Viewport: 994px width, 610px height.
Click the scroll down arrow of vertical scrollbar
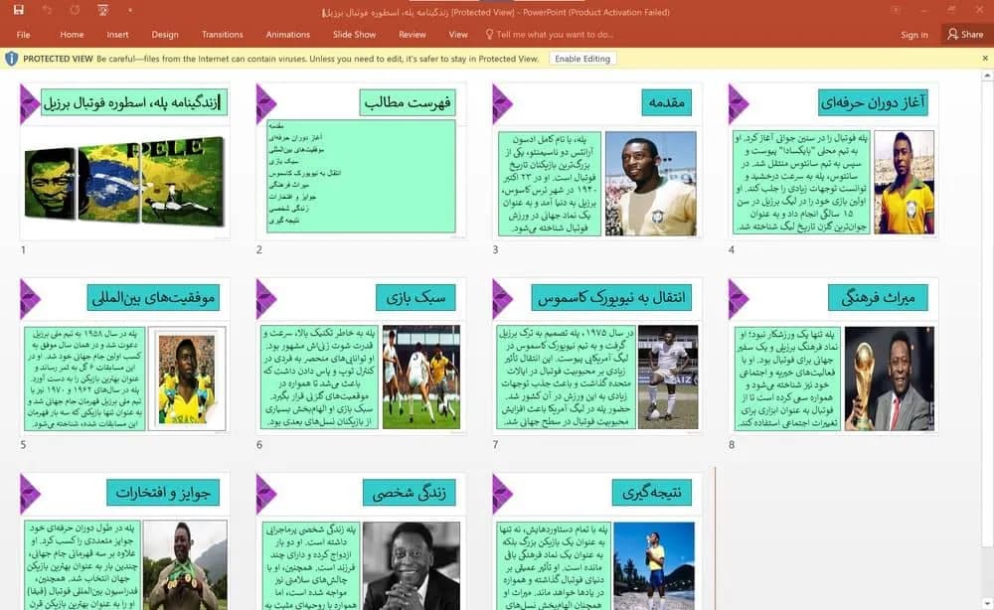click(987, 603)
